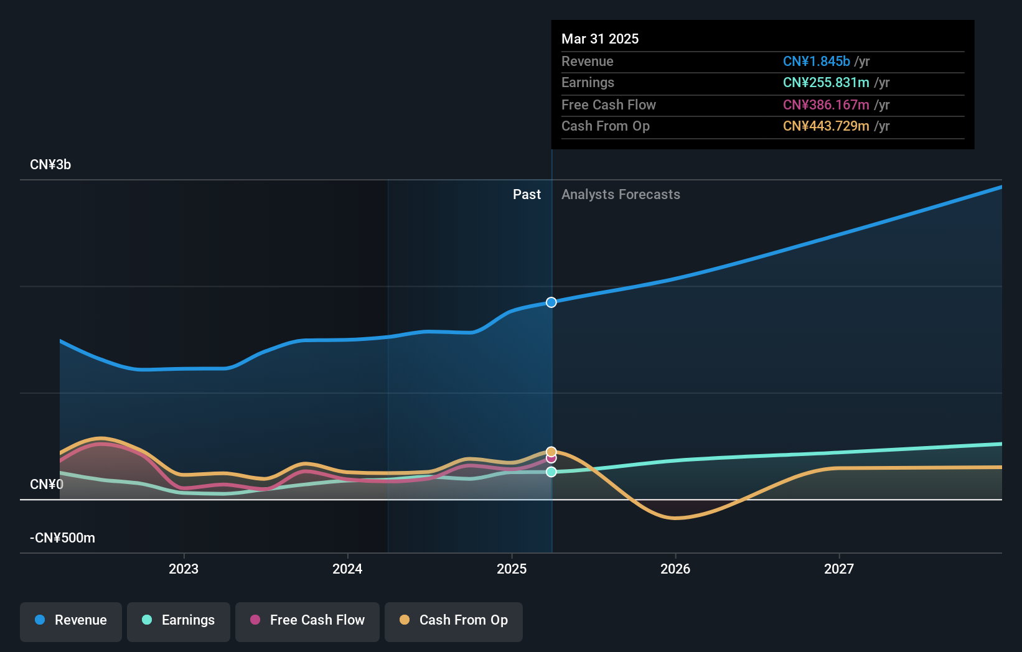Click the blue Revenue data point marker
Image resolution: width=1022 pixels, height=652 pixels.
tap(551, 302)
